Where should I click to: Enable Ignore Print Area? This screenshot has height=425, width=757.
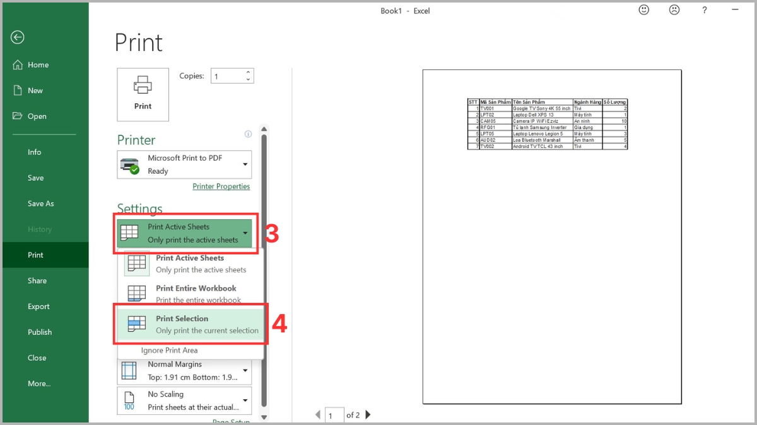(x=170, y=350)
